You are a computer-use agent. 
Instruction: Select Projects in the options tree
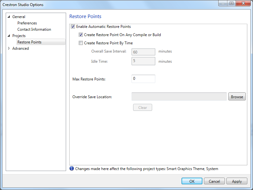[x=19, y=36]
